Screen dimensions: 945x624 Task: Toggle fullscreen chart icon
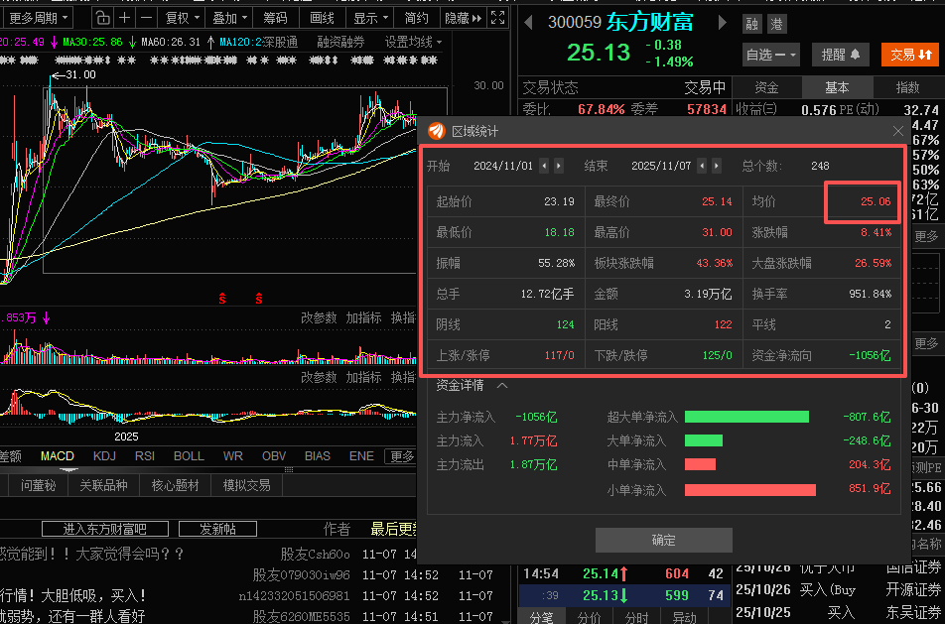click(x=498, y=18)
